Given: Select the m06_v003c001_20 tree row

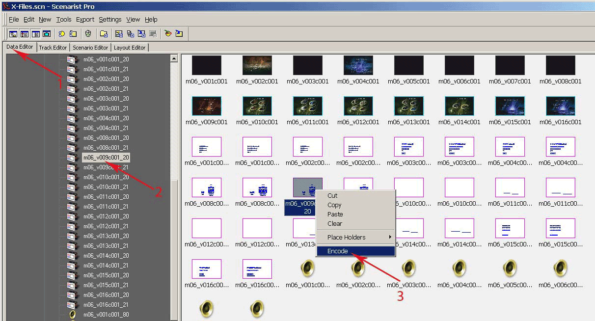Looking at the screenshot, I should click(106, 99).
